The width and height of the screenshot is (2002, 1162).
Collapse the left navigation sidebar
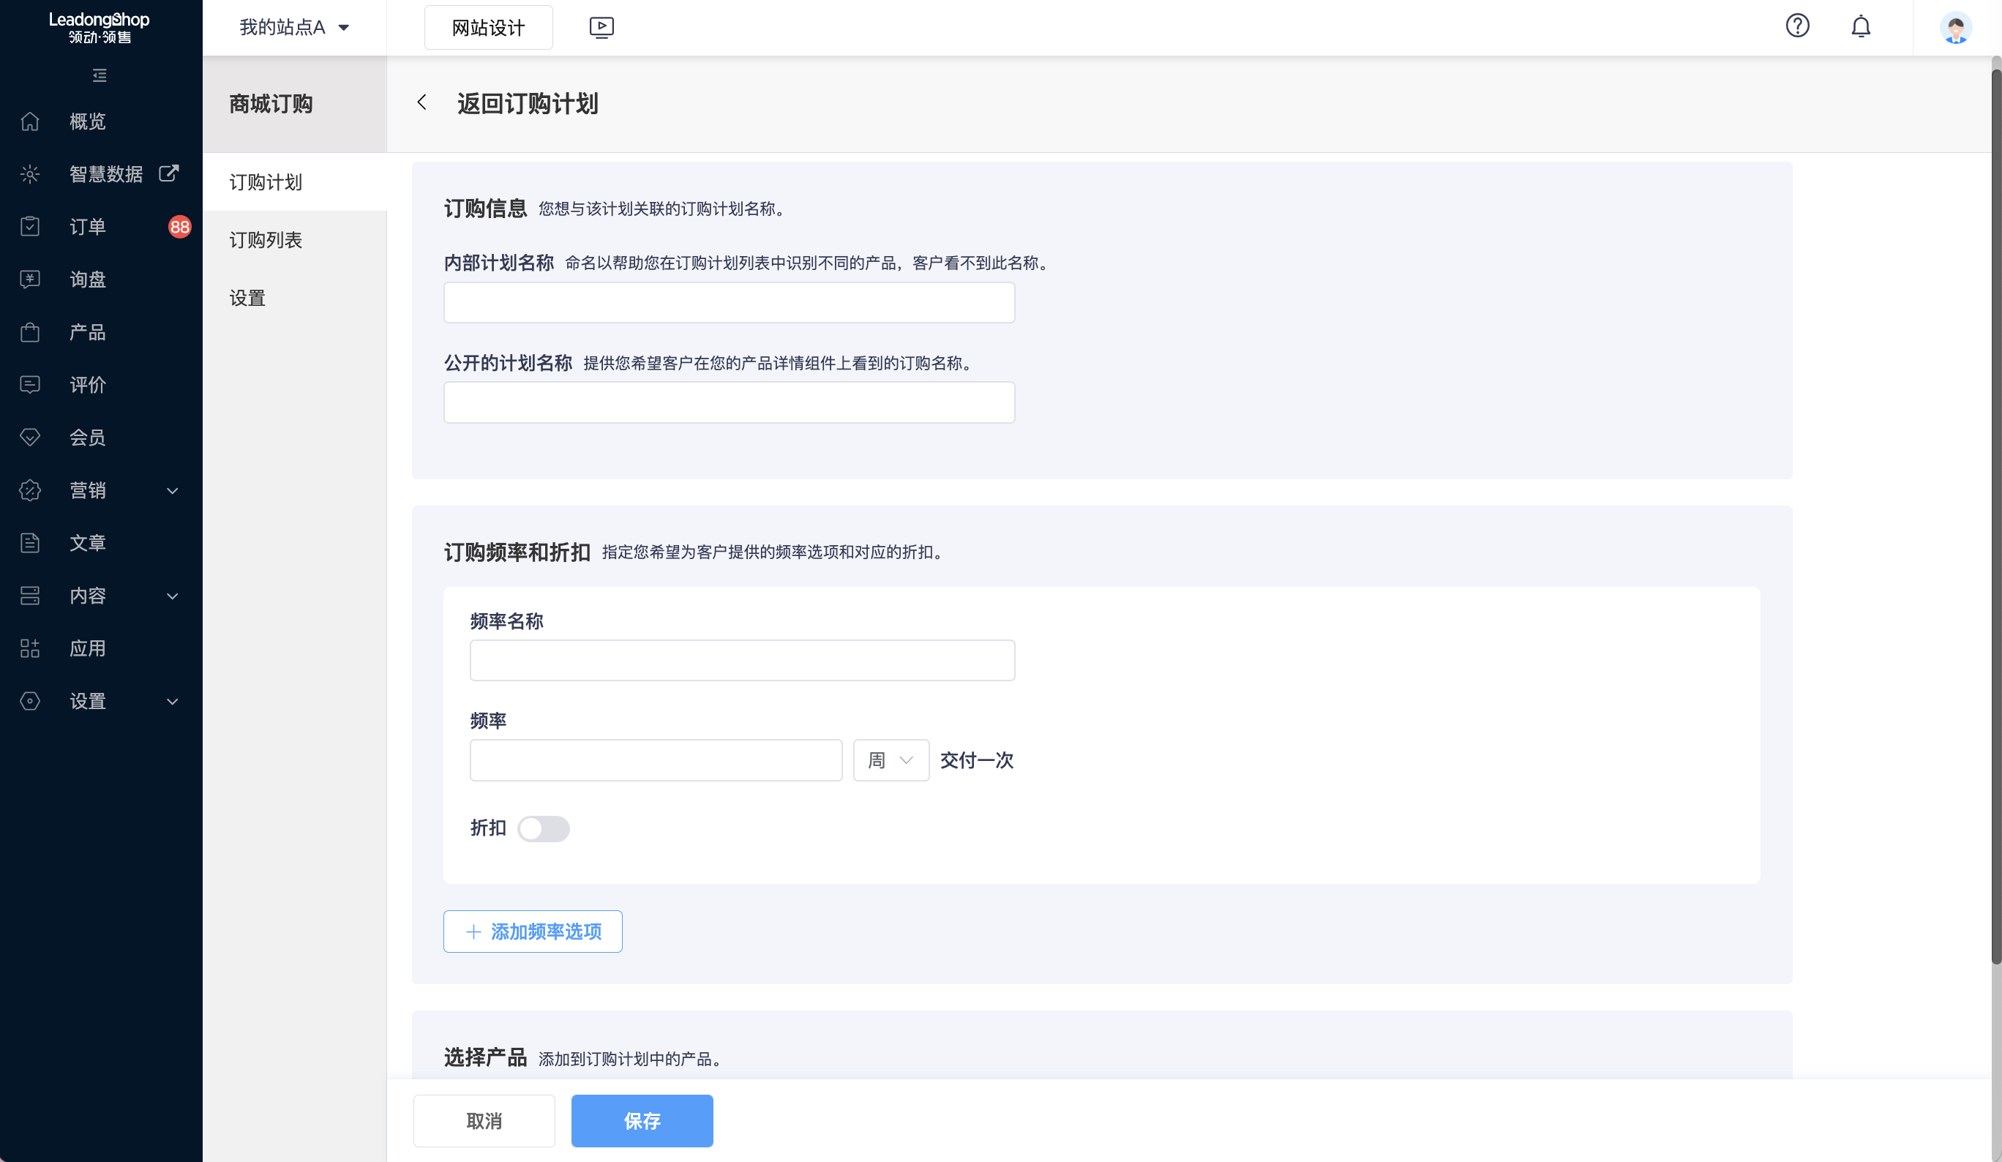click(100, 75)
